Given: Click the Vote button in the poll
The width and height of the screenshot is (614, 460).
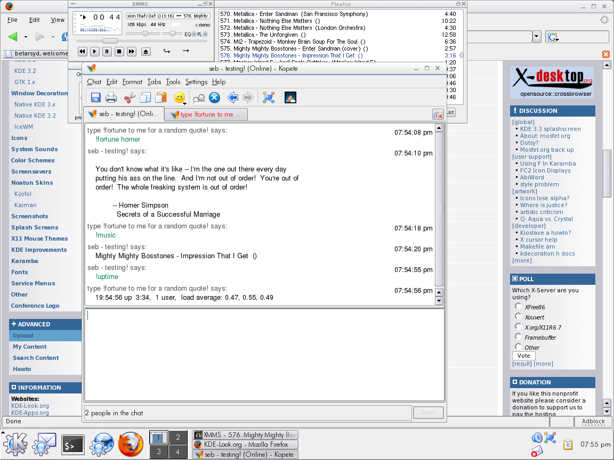Looking at the screenshot, I should (523, 356).
